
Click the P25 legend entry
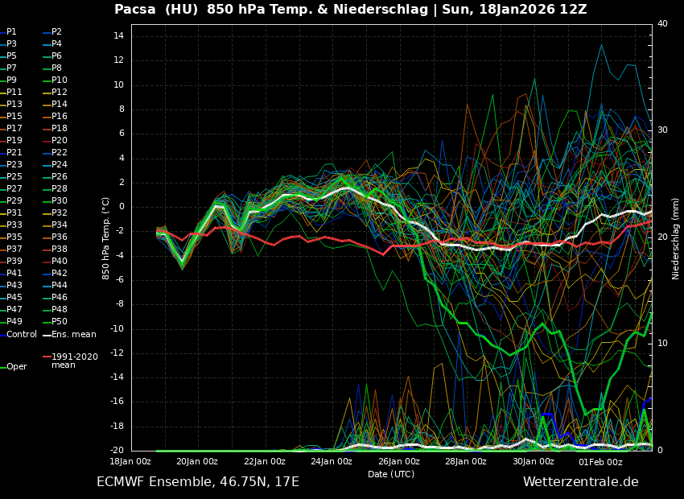point(14,177)
